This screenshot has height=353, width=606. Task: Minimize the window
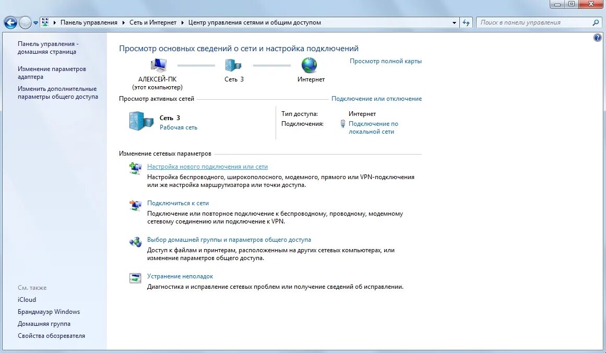click(x=557, y=4)
